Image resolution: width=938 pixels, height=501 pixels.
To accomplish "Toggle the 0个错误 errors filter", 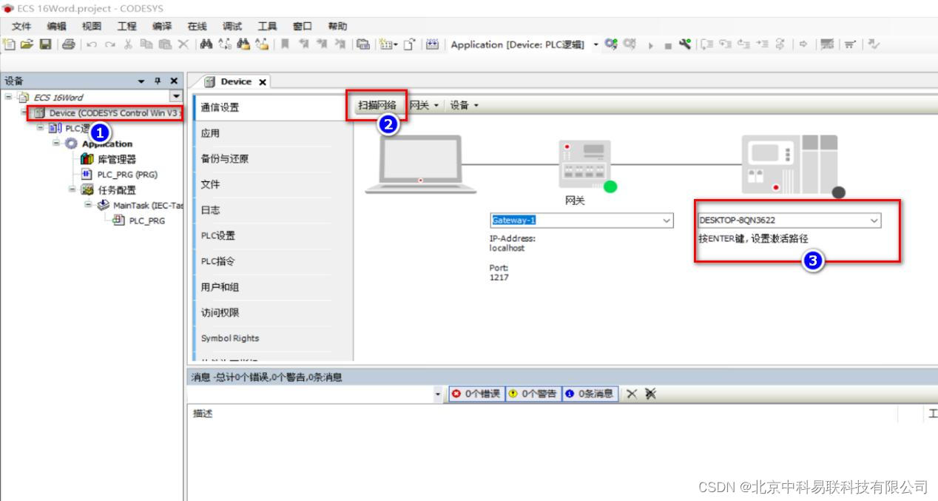I will tap(476, 394).
